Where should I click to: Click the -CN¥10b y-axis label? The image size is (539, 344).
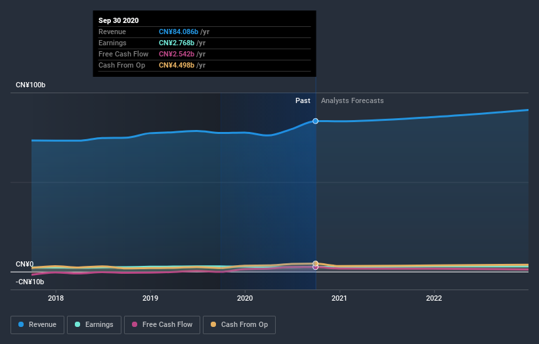[x=30, y=282]
